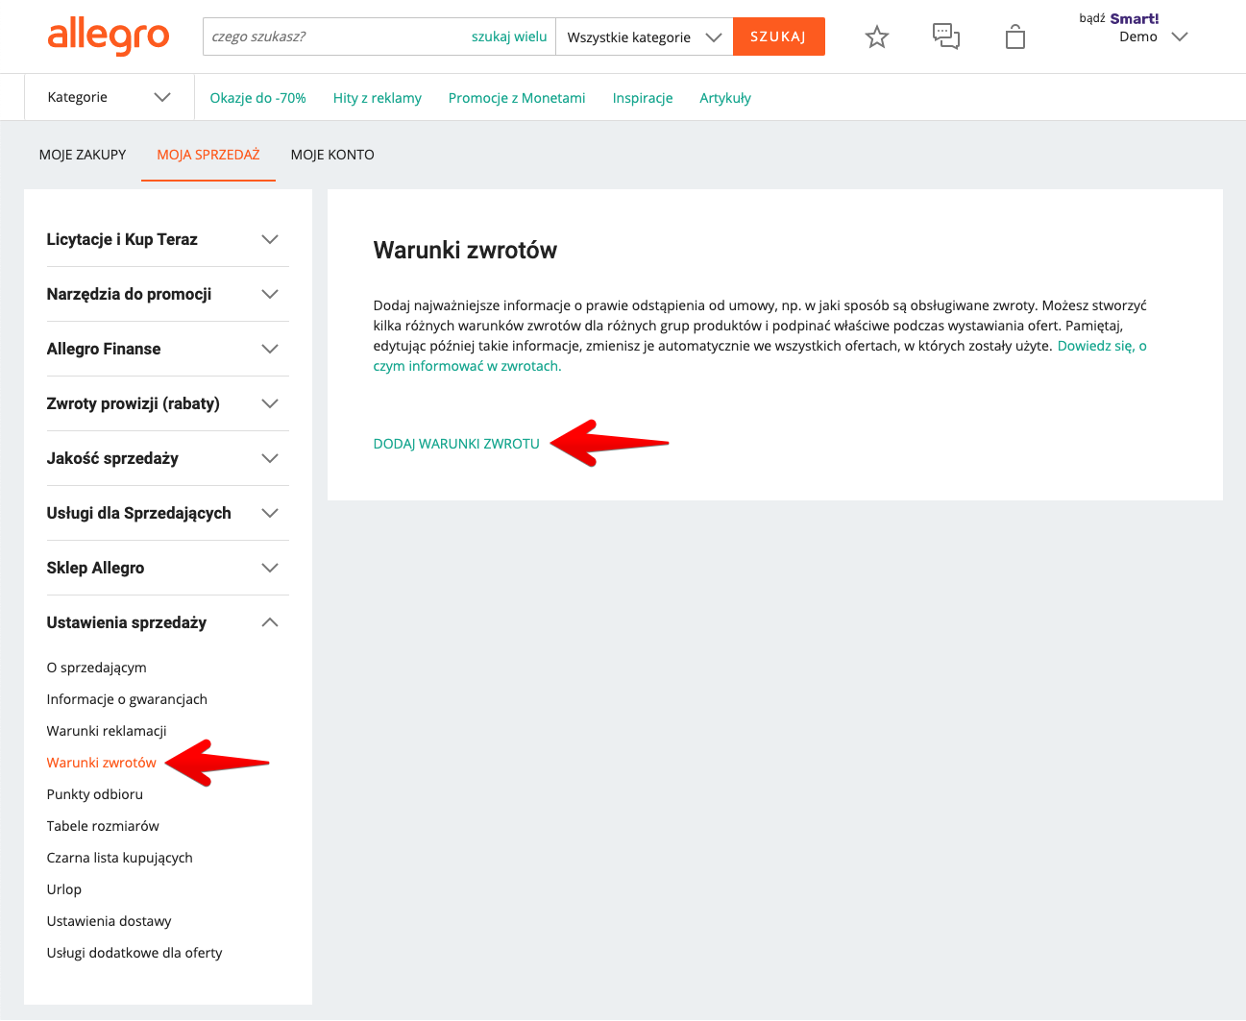Screen dimensions: 1246x1021
Task: Click the 'bądź Smart!' label
Action: (x=1119, y=18)
